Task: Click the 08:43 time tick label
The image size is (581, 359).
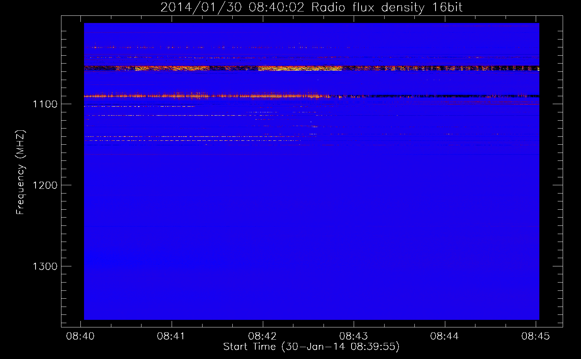Action: click(354, 336)
